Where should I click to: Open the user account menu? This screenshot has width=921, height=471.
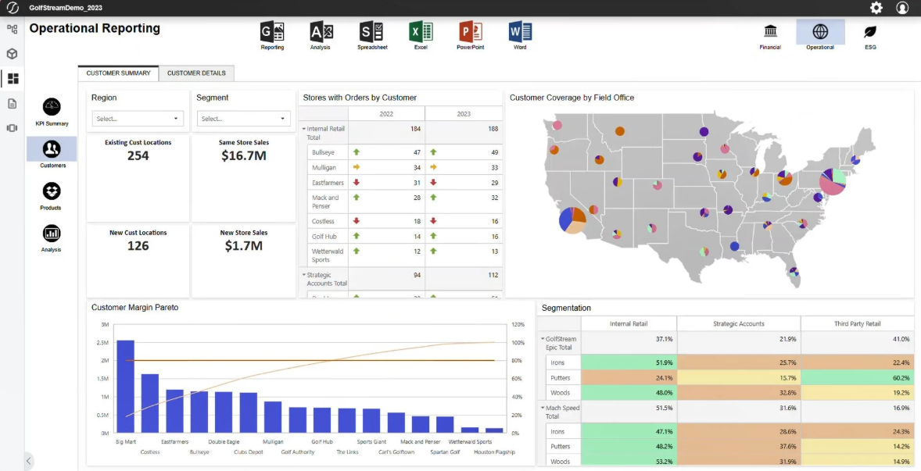pyautogui.click(x=903, y=8)
